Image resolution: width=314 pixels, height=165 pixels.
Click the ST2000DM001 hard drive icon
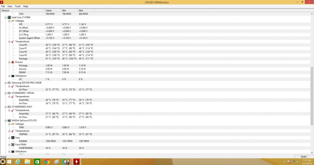click(x=9, y=93)
